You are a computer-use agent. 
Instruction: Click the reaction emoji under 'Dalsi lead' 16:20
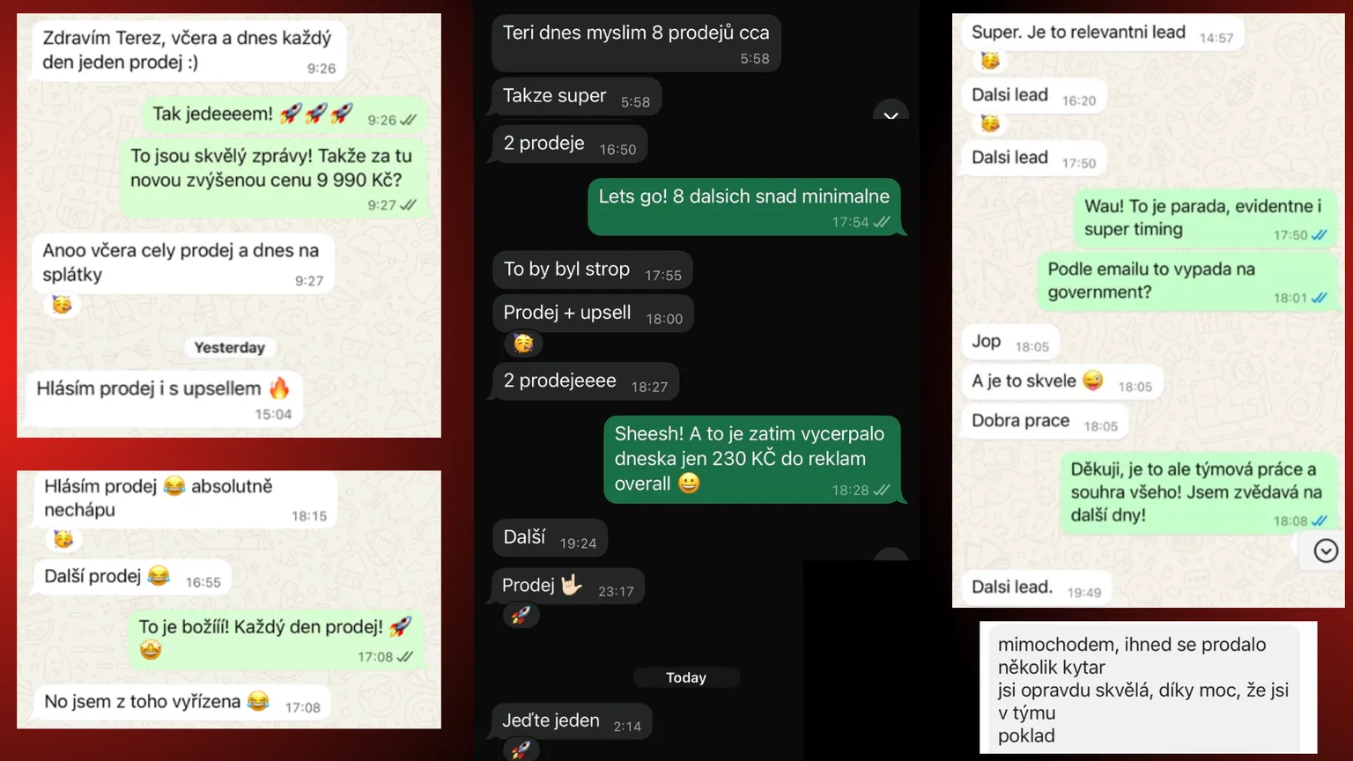[990, 123]
